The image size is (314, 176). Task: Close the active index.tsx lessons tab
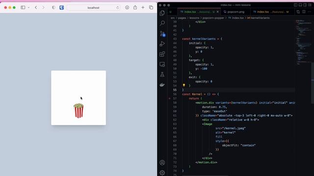pos(218,12)
